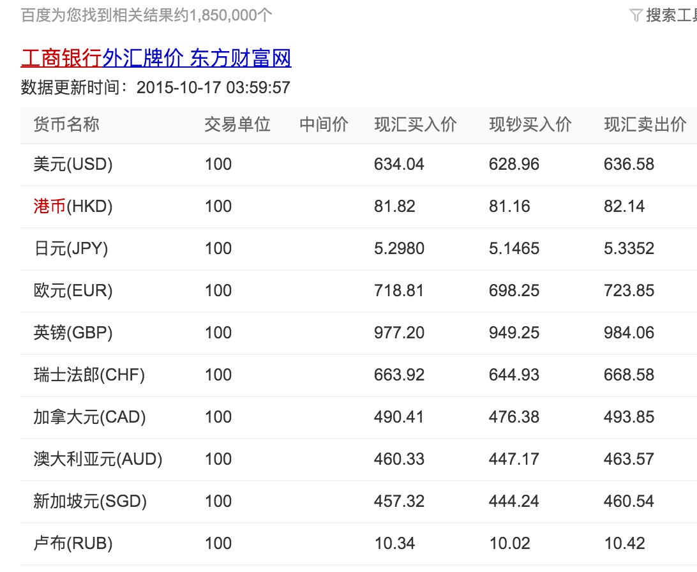Click GBP cash buy rate 949.25
The width and height of the screenshot is (697, 572).
point(514,333)
